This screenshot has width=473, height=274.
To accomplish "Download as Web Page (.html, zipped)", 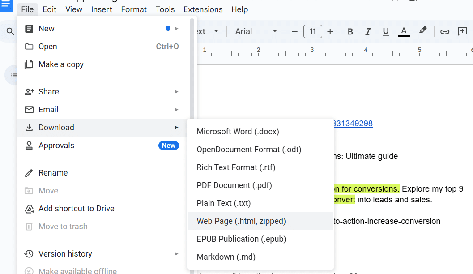I will coord(260,221).
